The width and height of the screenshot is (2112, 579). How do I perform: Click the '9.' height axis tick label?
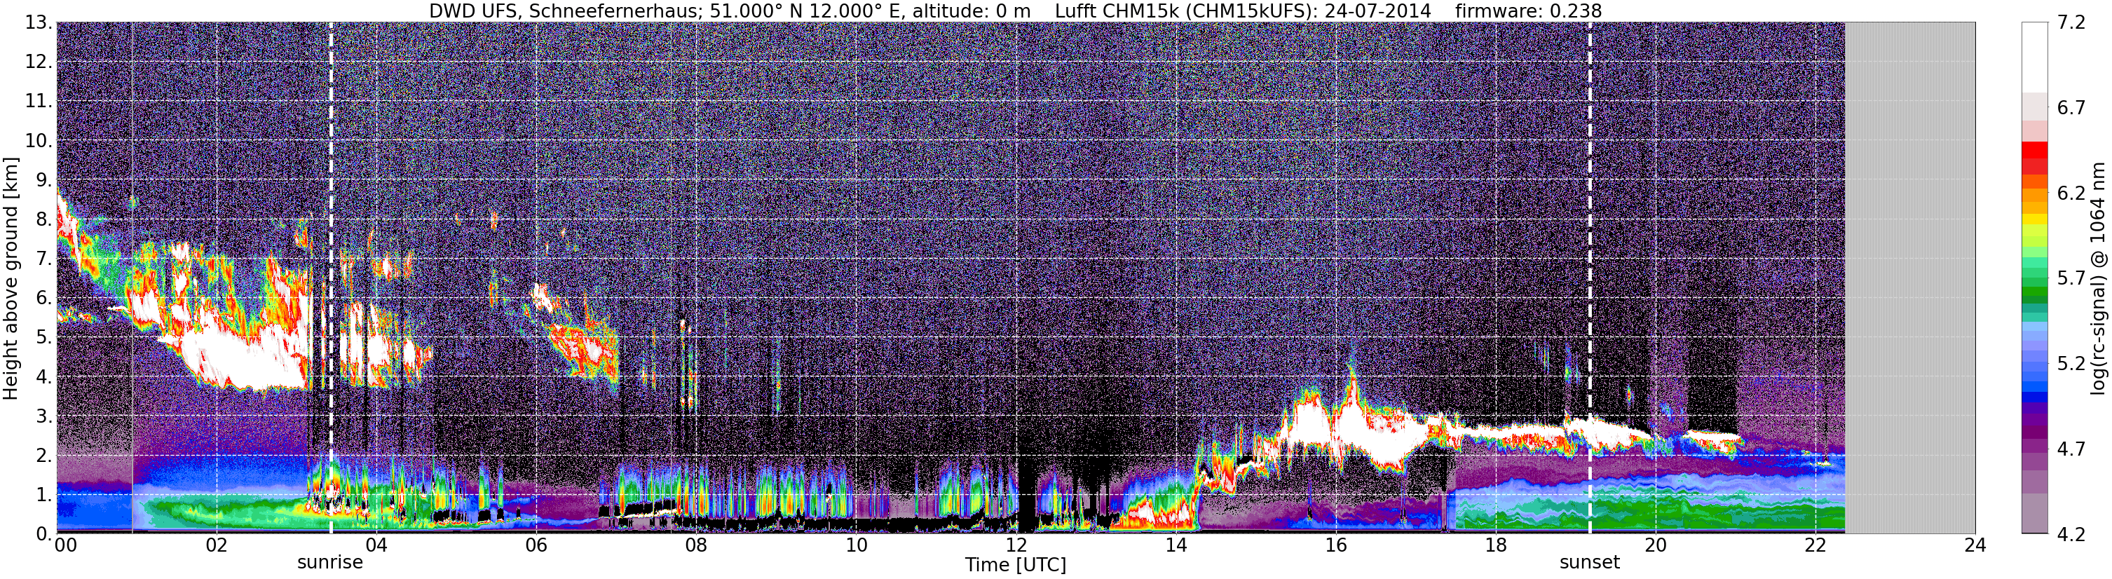[x=43, y=180]
